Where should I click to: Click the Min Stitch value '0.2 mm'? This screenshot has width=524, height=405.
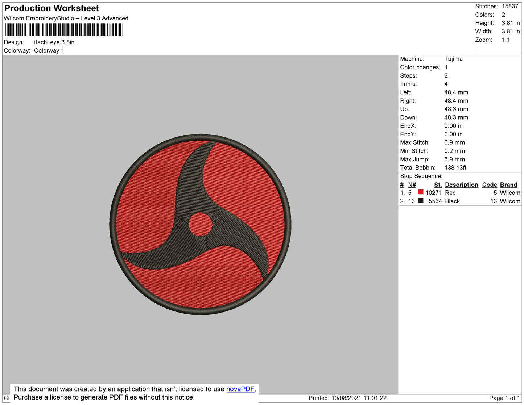pos(455,151)
